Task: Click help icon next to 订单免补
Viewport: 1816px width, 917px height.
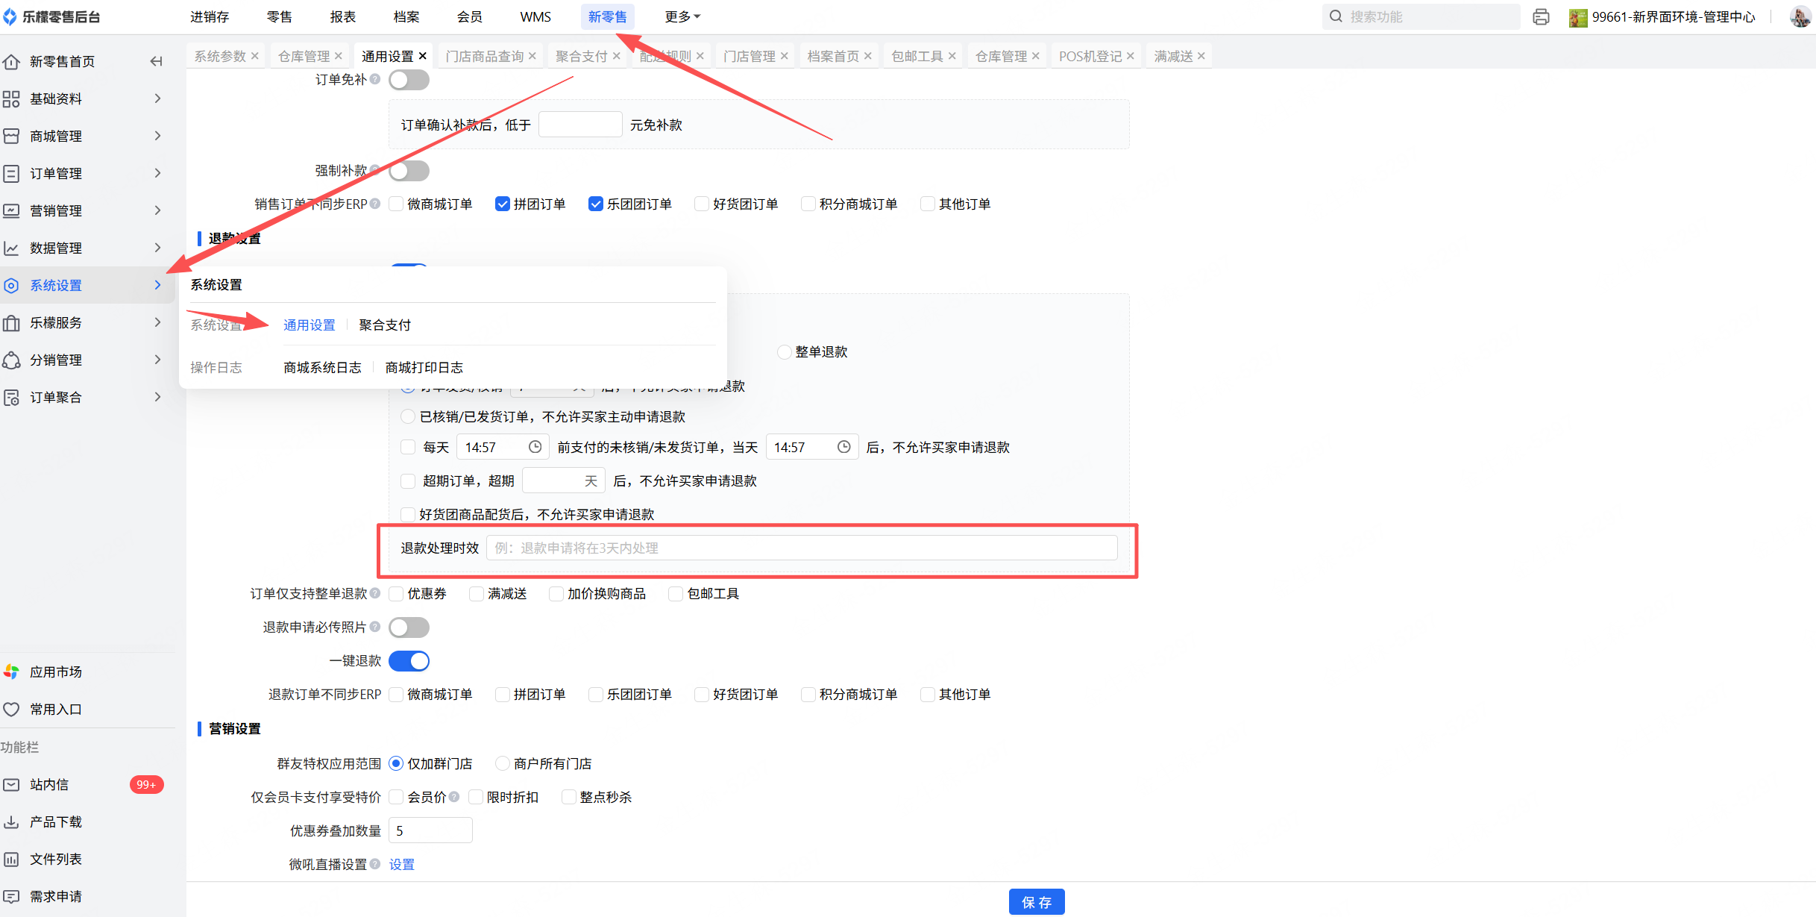Action: coord(375,79)
